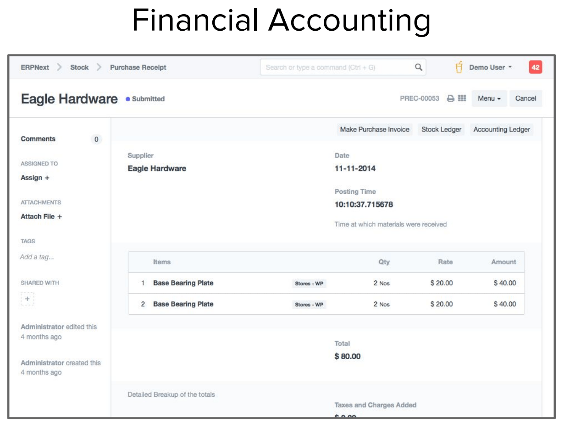
Task: Open the red 42 notifications badge
Action: click(x=535, y=67)
